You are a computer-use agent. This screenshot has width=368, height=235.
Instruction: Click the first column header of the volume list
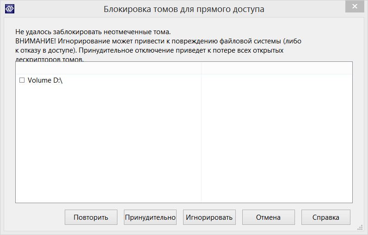[x=108, y=68]
